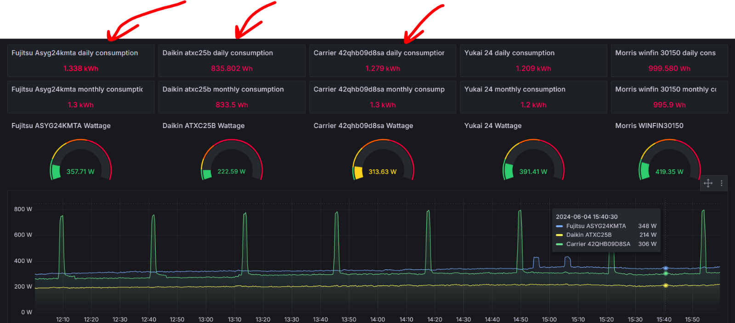
Task: Click Daikin ATXC25B series name in tooltip
Action: pyautogui.click(x=589, y=235)
